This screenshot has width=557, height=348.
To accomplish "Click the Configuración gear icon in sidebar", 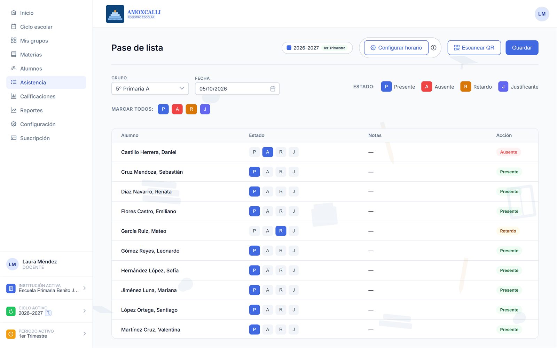I will pyautogui.click(x=14, y=124).
